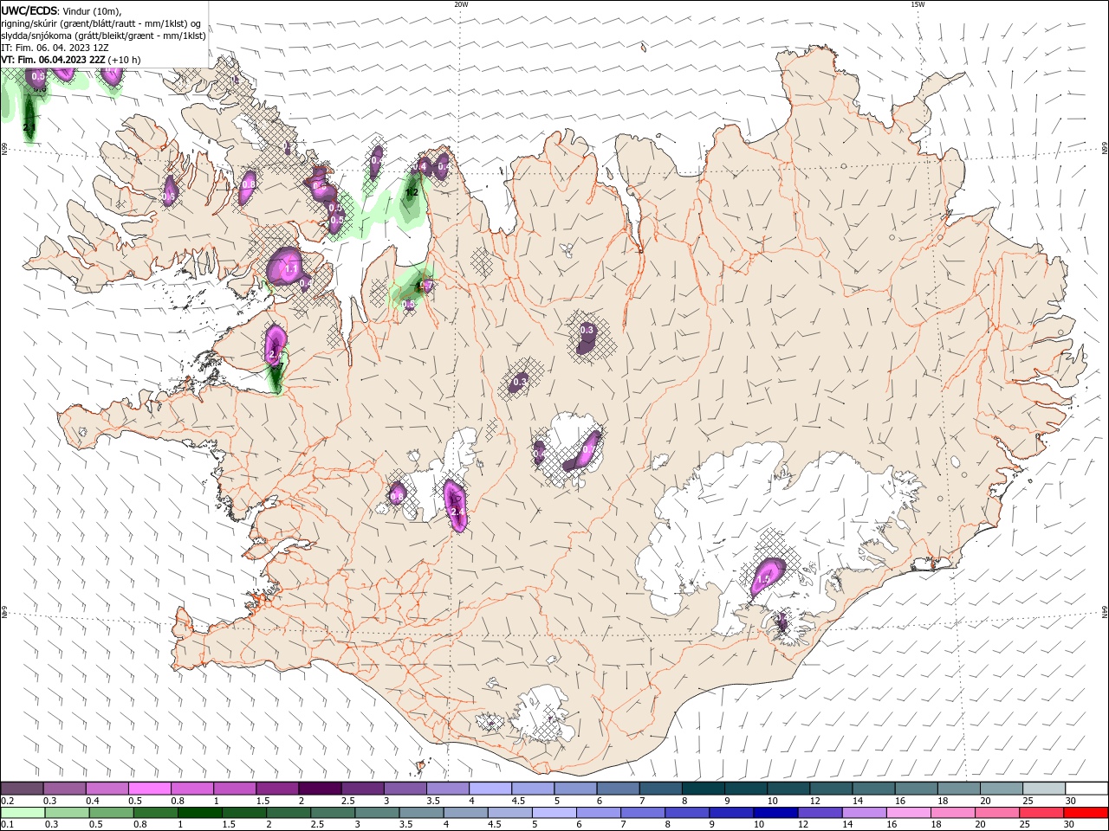
Task: Click the '0.4' label in the snow legend
Action: (93, 801)
